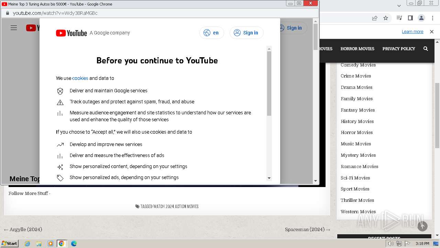Click the consent dialog scrollbar thumb
The image size is (440, 248).
coord(269,83)
